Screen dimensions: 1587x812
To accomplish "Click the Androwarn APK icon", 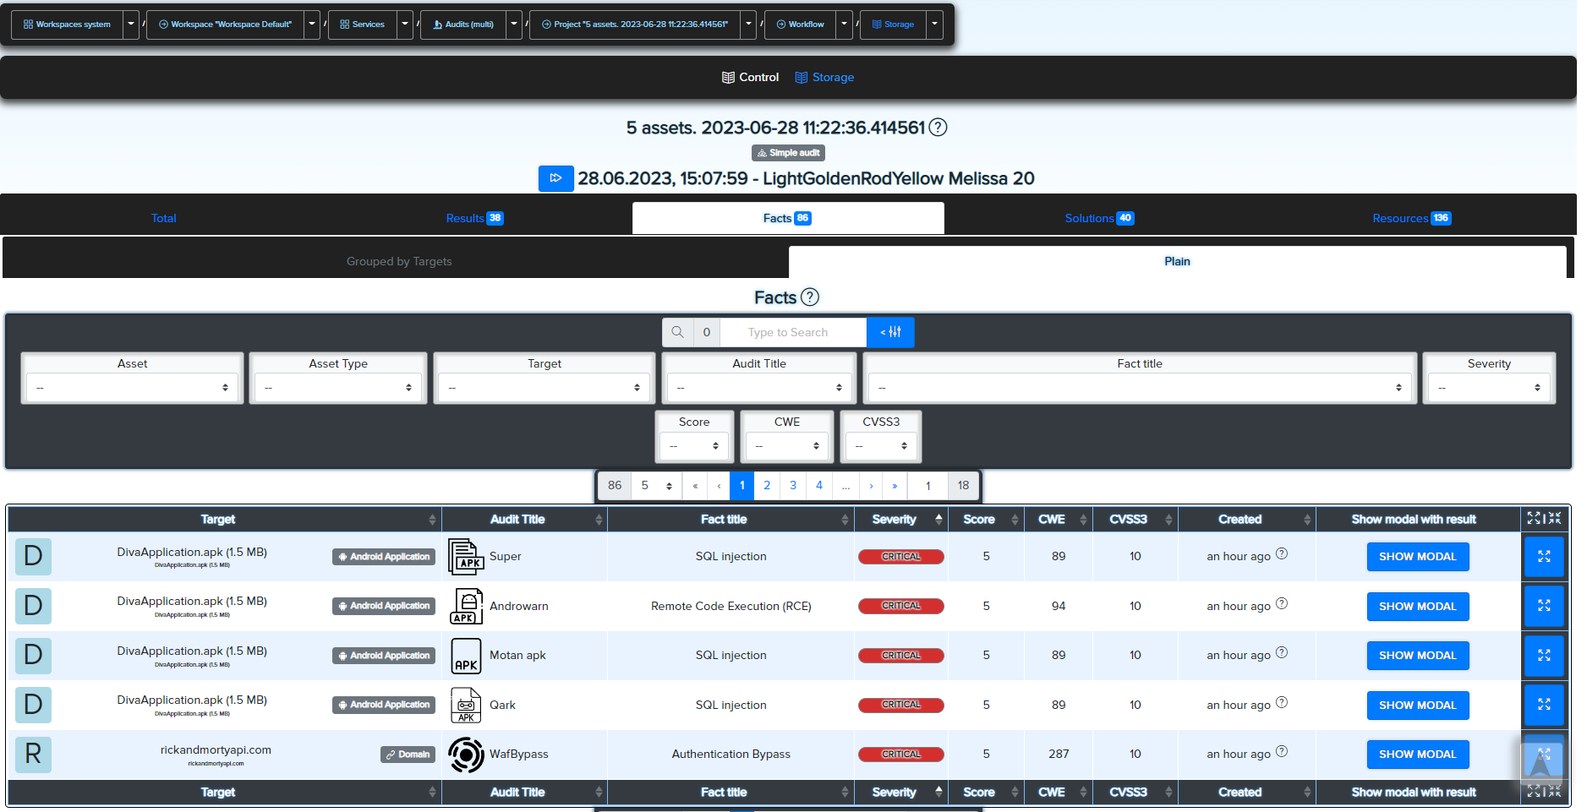I will pos(466,606).
